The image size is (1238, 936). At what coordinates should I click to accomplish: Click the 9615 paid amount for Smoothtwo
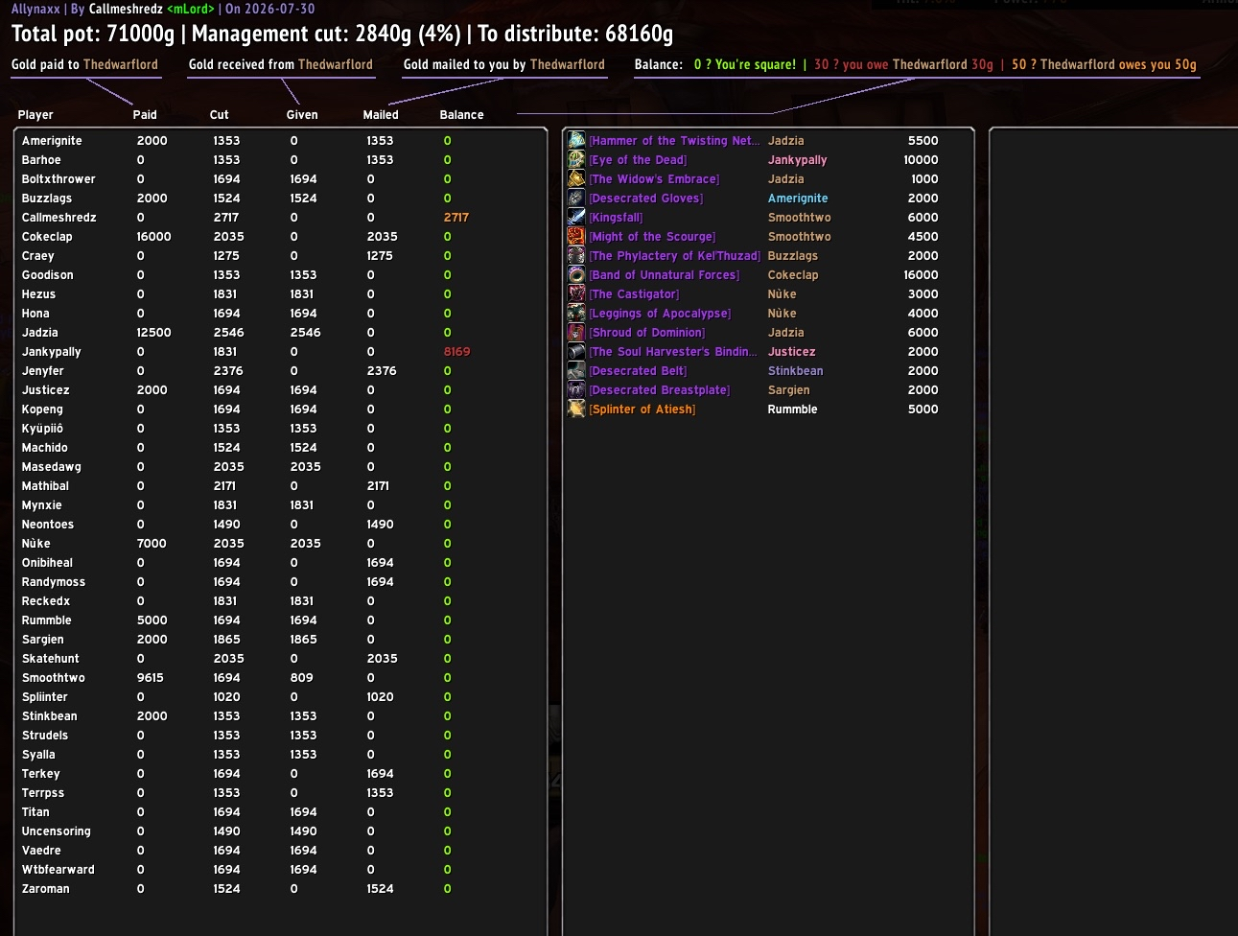coord(150,678)
